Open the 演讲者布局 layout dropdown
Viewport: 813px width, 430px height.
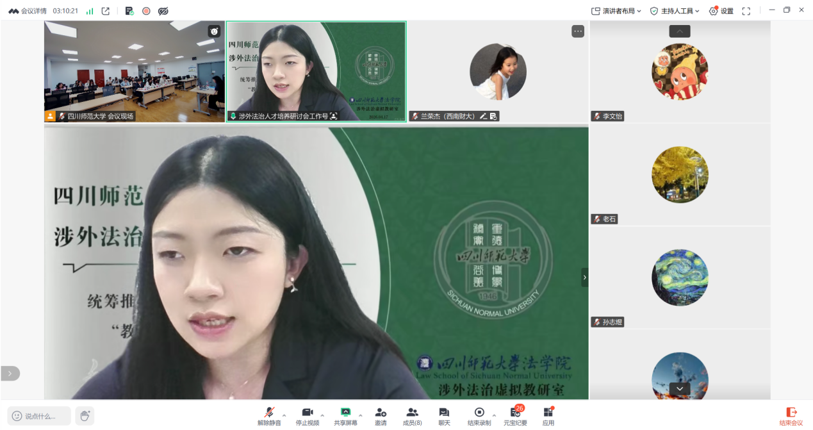pyautogui.click(x=616, y=11)
